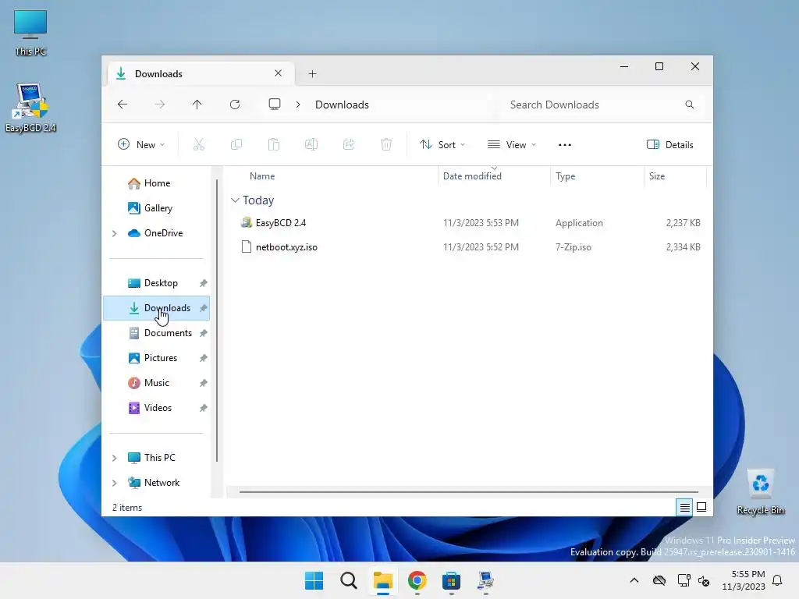Click the Delete trash icon

(386, 144)
